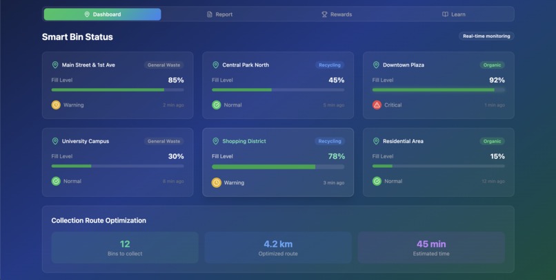Click the University Campus title
This screenshot has width=556, height=280.
coord(86,141)
